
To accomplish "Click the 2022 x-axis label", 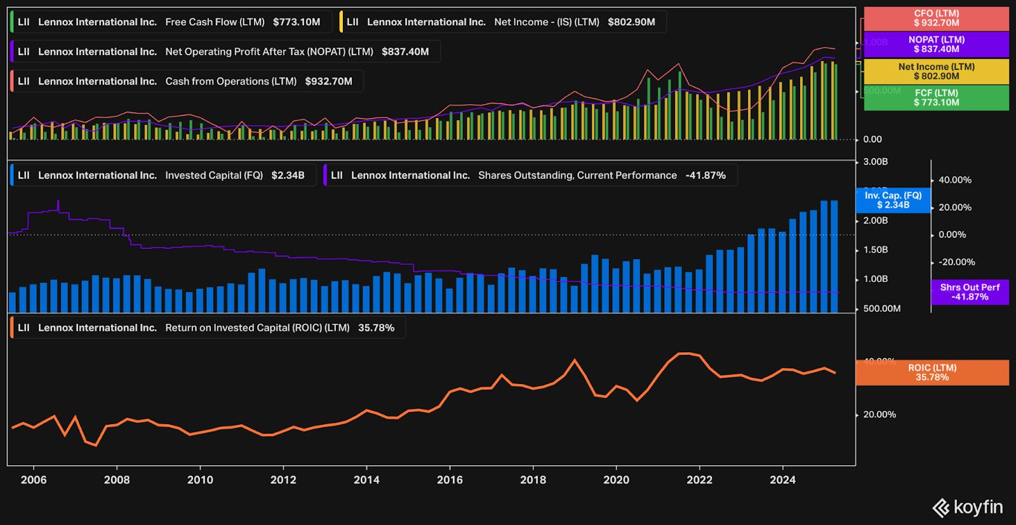I will click(699, 480).
